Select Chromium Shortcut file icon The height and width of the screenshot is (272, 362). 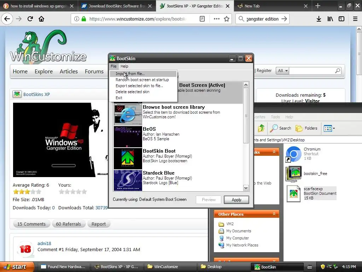293,154
